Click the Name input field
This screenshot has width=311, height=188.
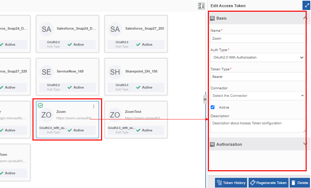click(258, 38)
